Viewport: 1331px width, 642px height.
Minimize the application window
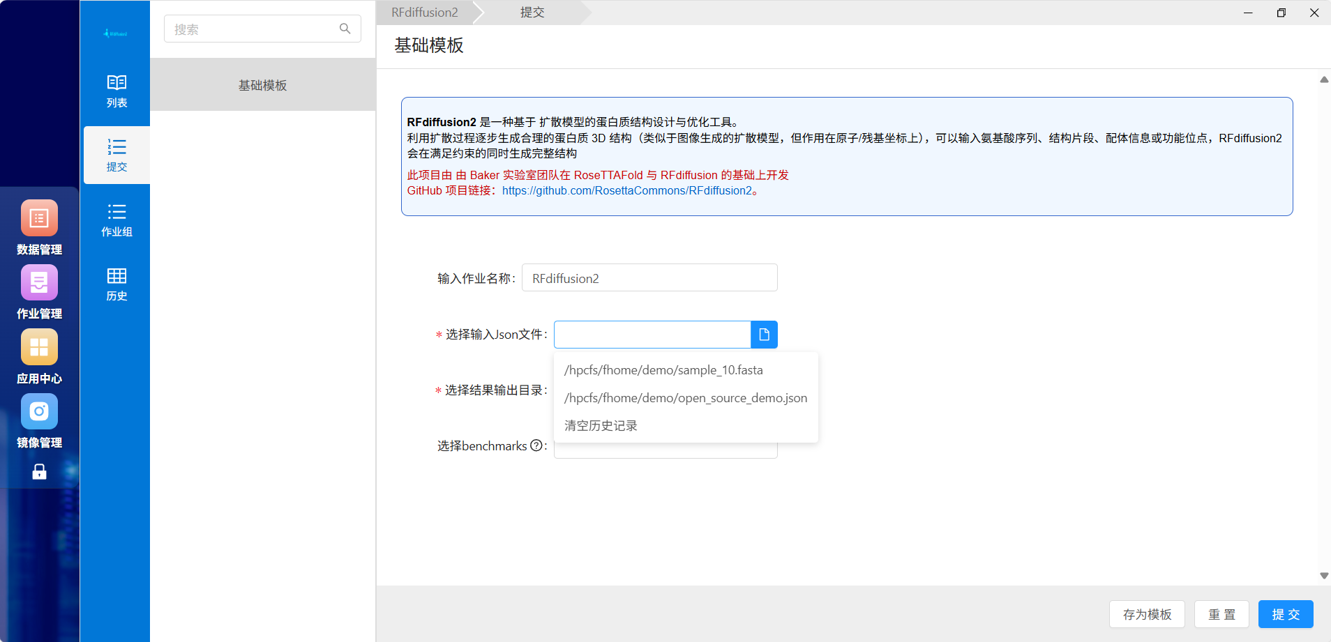[1248, 13]
